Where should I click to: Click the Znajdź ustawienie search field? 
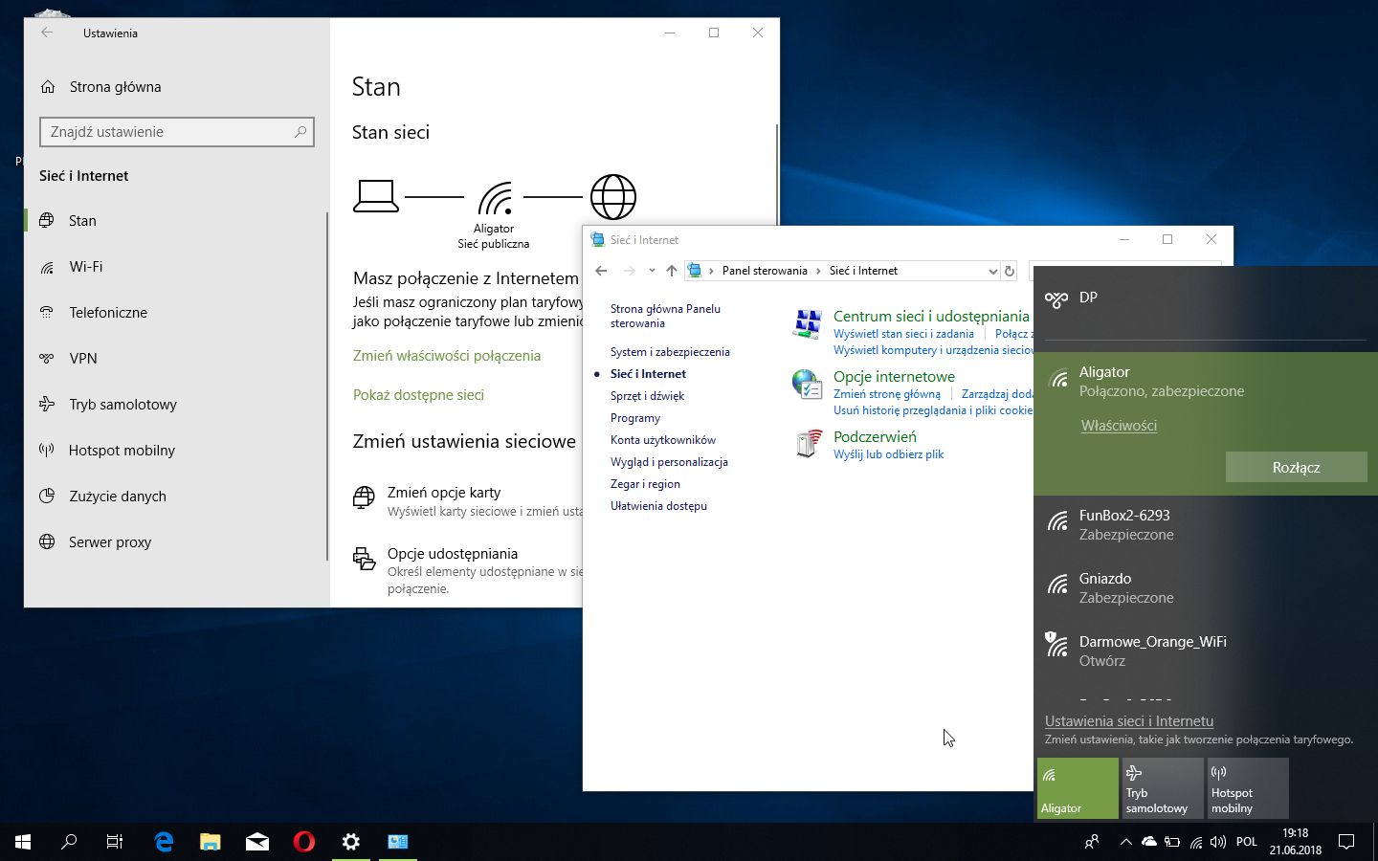tap(167, 132)
